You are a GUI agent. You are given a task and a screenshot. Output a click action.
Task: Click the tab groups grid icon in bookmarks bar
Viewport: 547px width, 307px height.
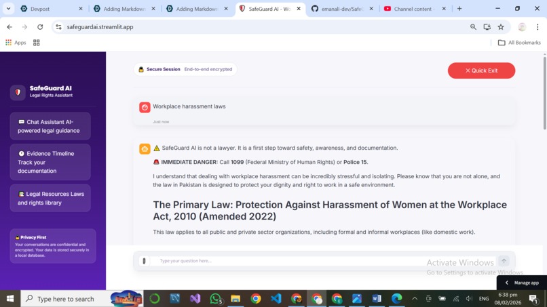[36, 43]
